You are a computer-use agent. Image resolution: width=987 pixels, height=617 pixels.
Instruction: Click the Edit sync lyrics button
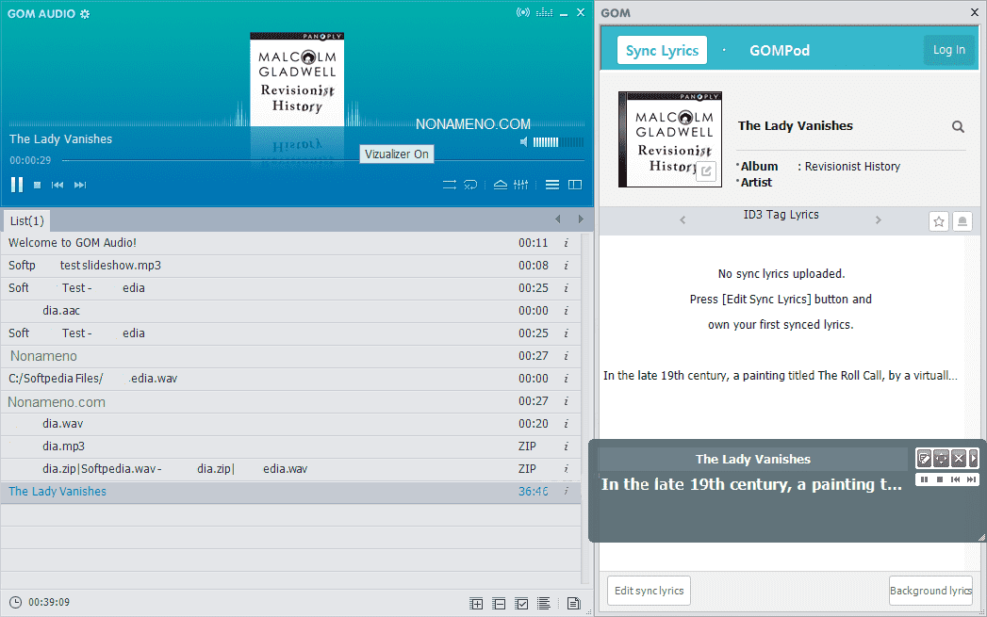648,591
